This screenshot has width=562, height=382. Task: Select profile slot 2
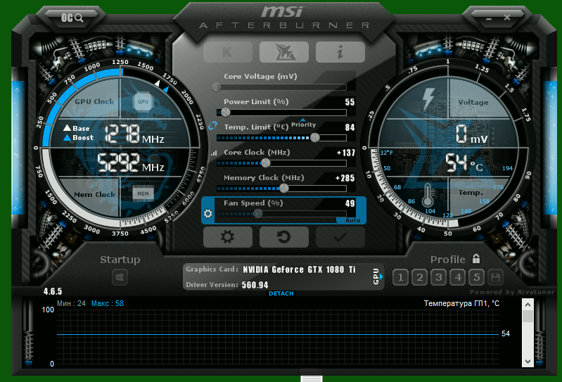click(419, 277)
